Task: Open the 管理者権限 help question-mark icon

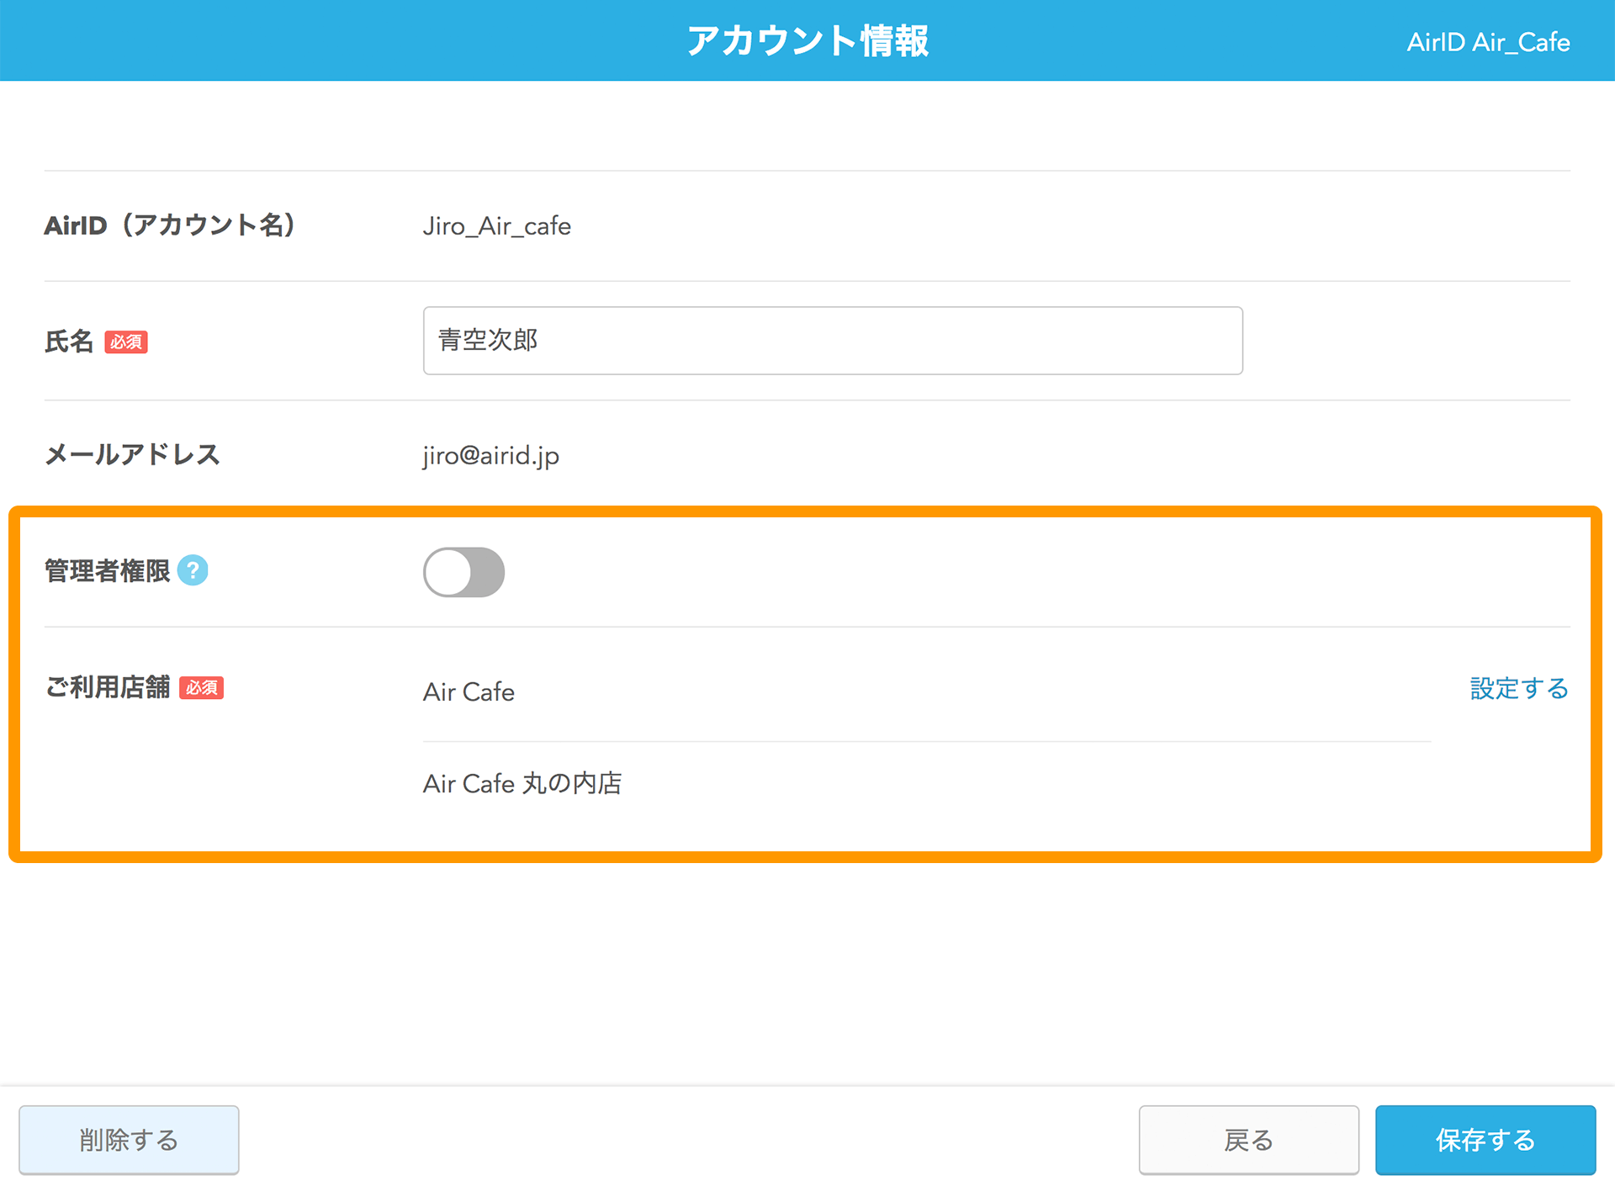Action: point(193,571)
